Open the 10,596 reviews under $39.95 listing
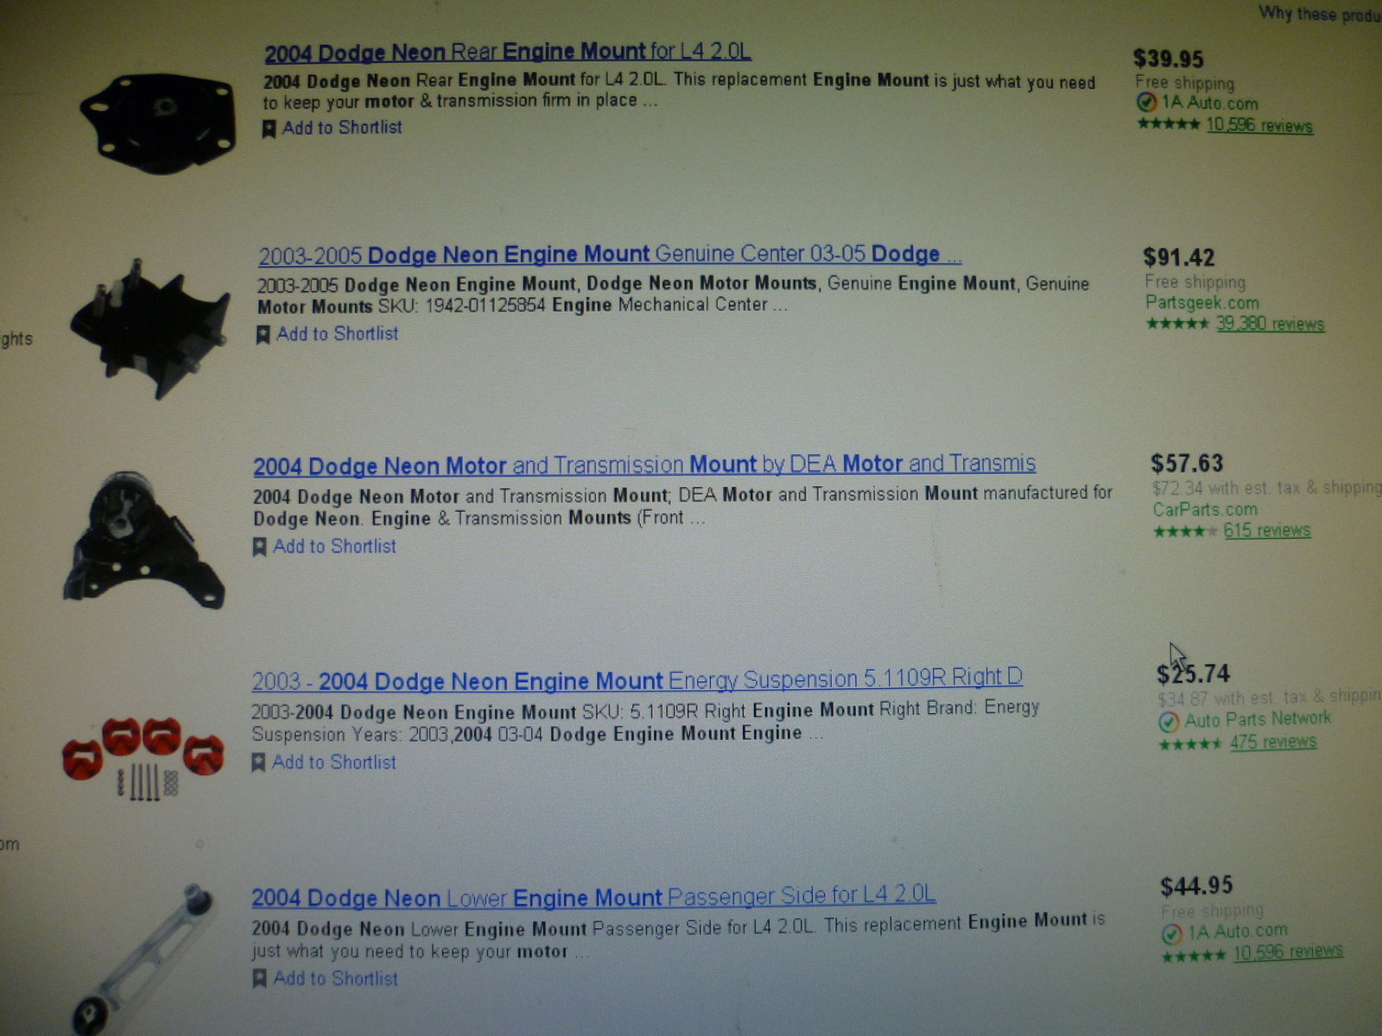 pos(1259,125)
